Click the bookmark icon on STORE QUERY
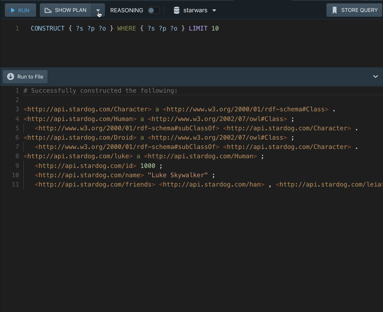This screenshot has width=383, height=312. 335,10
